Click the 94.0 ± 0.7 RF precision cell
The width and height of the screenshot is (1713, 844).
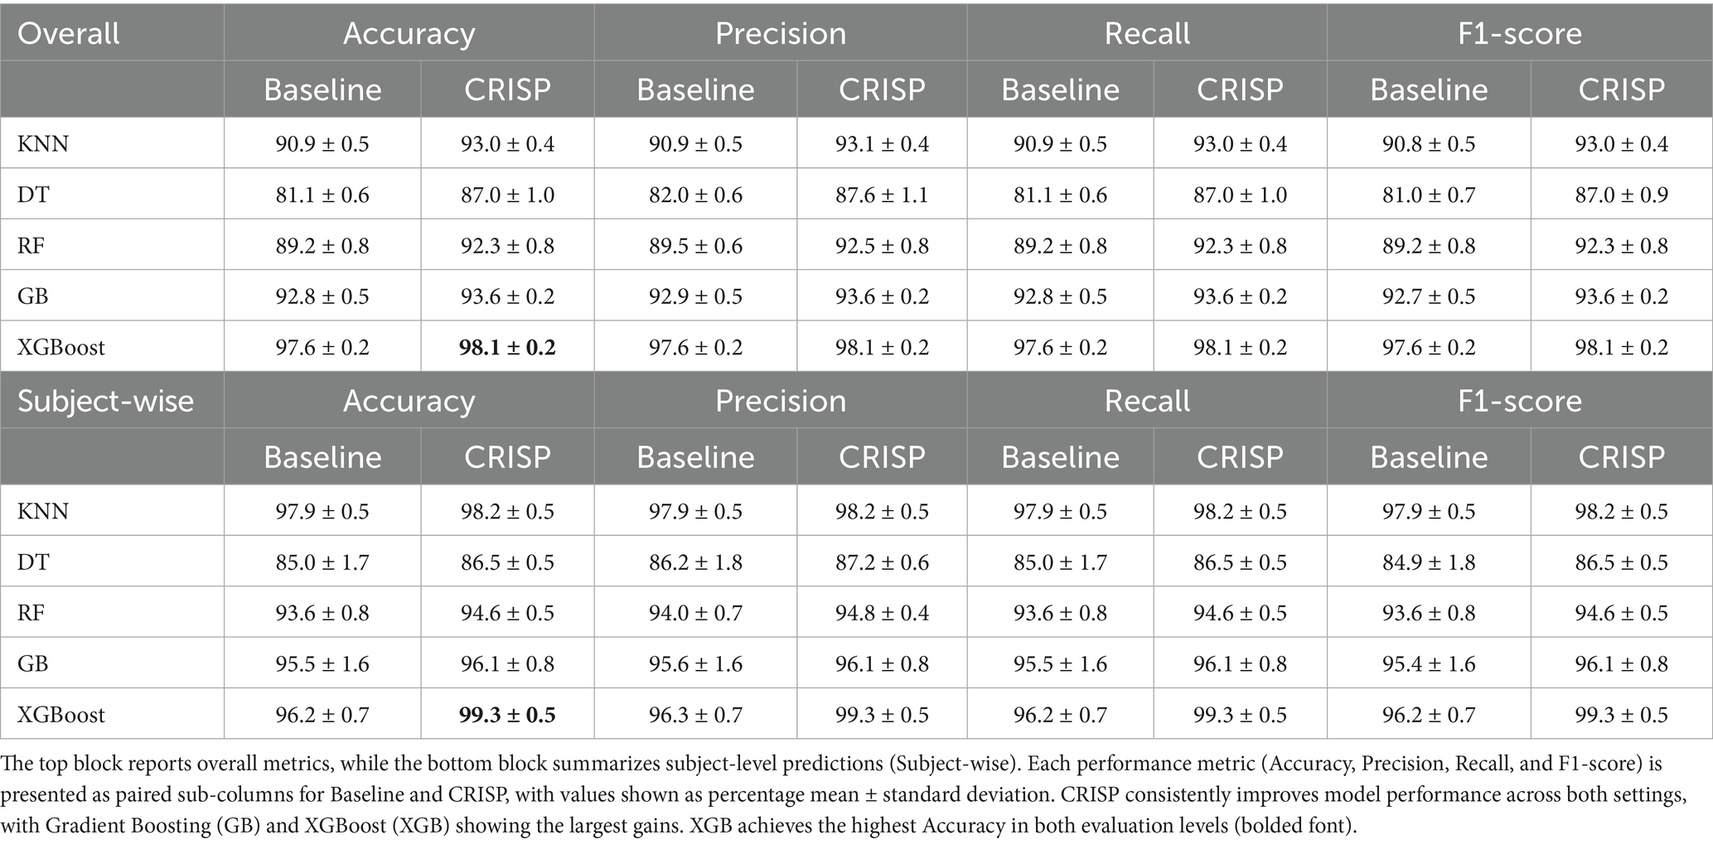coord(695,613)
